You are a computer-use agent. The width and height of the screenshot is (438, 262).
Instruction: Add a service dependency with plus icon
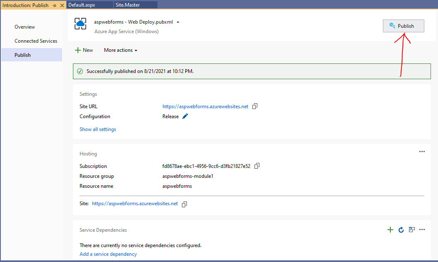coord(390,230)
